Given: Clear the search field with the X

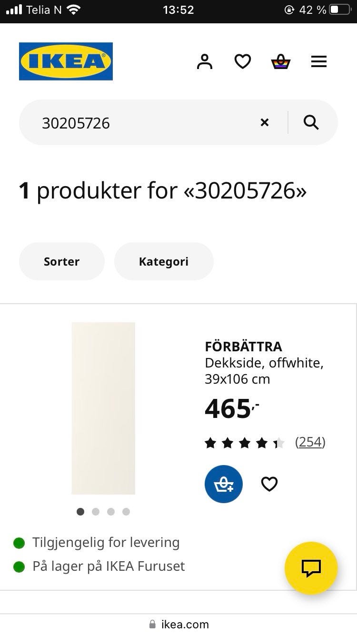Looking at the screenshot, I should click(265, 122).
